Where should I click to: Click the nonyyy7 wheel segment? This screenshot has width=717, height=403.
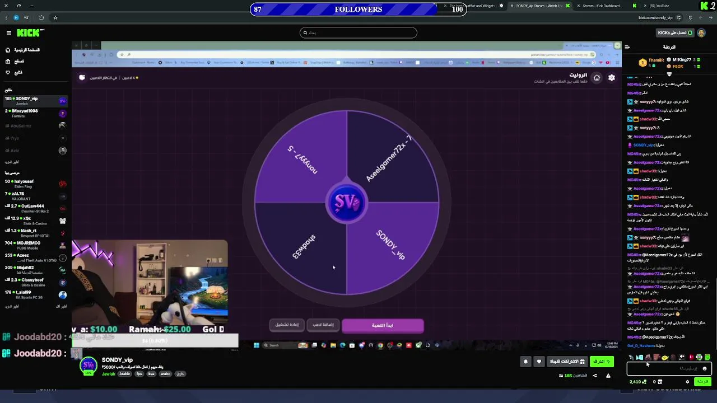coord(302,160)
